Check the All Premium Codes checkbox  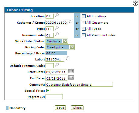84,35
